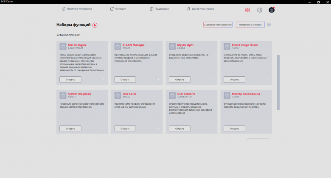The height and width of the screenshot is (178, 331).
Task: Expand User Scenario three-dot menu
Action: (x=213, y=128)
